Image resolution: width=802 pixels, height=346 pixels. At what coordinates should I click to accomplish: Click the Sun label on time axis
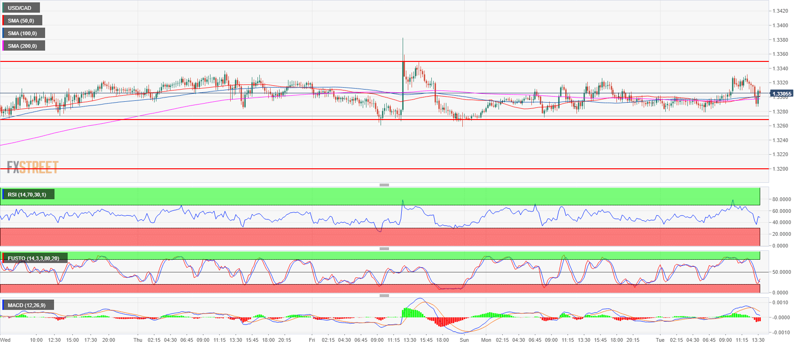pos(464,340)
